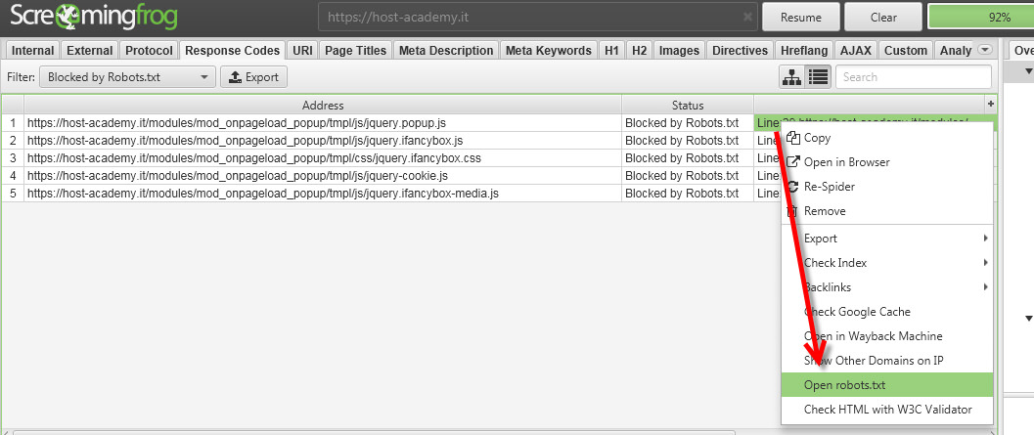
Task: Click the Export button beside filter
Action: coord(254,77)
